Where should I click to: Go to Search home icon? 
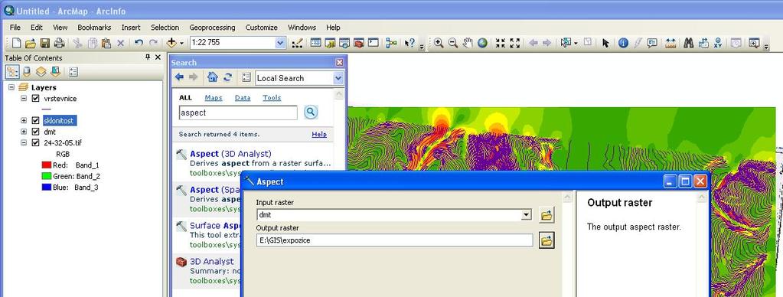click(212, 77)
